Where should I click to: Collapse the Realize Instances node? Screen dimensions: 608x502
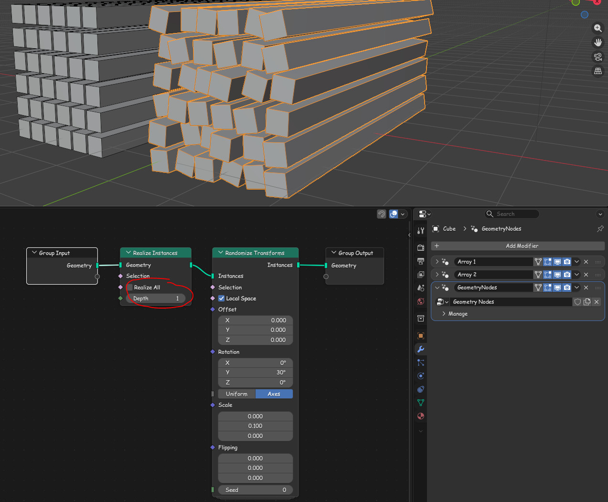128,253
